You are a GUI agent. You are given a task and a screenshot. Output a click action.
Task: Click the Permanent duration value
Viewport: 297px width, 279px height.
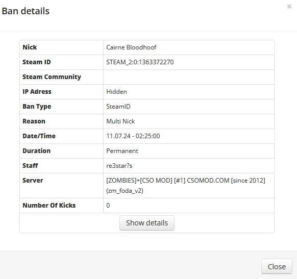click(122, 151)
